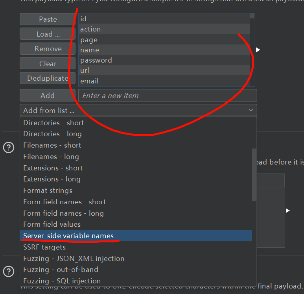The image size is (304, 294).
Task: Select 'email' item in payload list
Action: pos(89,81)
